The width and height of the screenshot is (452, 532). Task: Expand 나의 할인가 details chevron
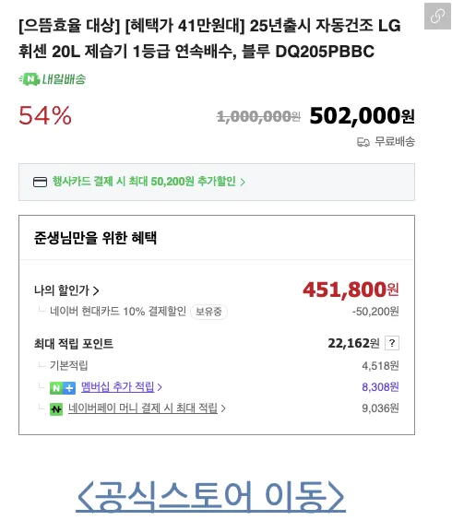[96, 290]
